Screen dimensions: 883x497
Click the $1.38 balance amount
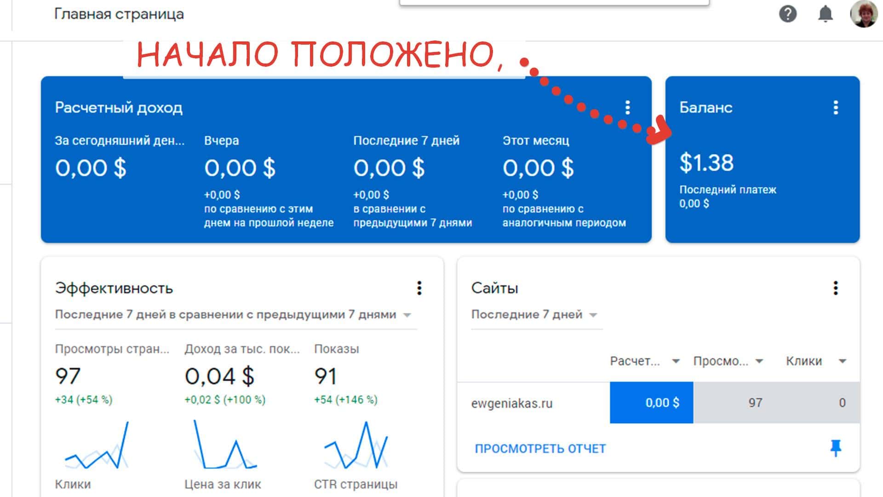coord(706,163)
